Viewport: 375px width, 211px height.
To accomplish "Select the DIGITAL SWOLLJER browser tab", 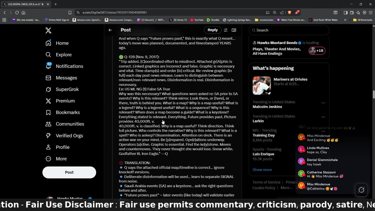I will pos(26,4).
